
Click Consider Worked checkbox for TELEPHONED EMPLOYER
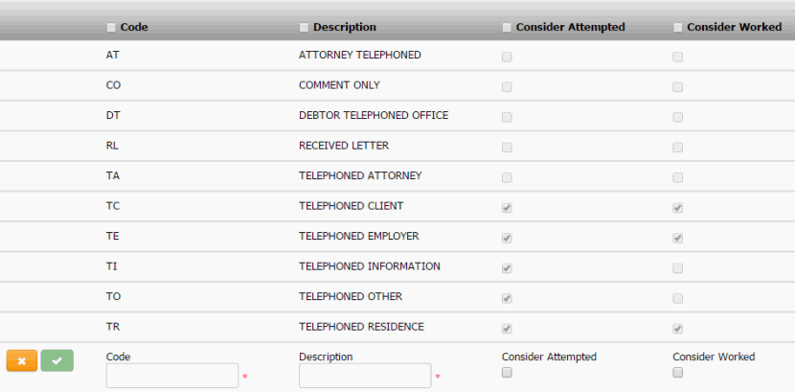tap(678, 238)
